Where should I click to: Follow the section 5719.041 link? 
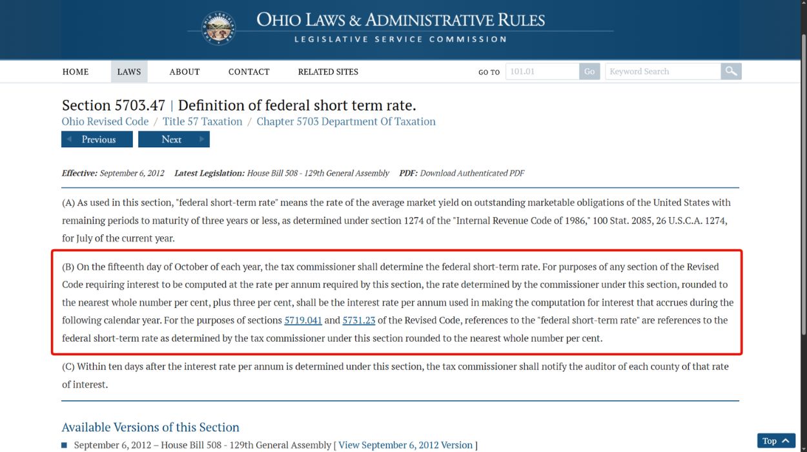click(303, 320)
